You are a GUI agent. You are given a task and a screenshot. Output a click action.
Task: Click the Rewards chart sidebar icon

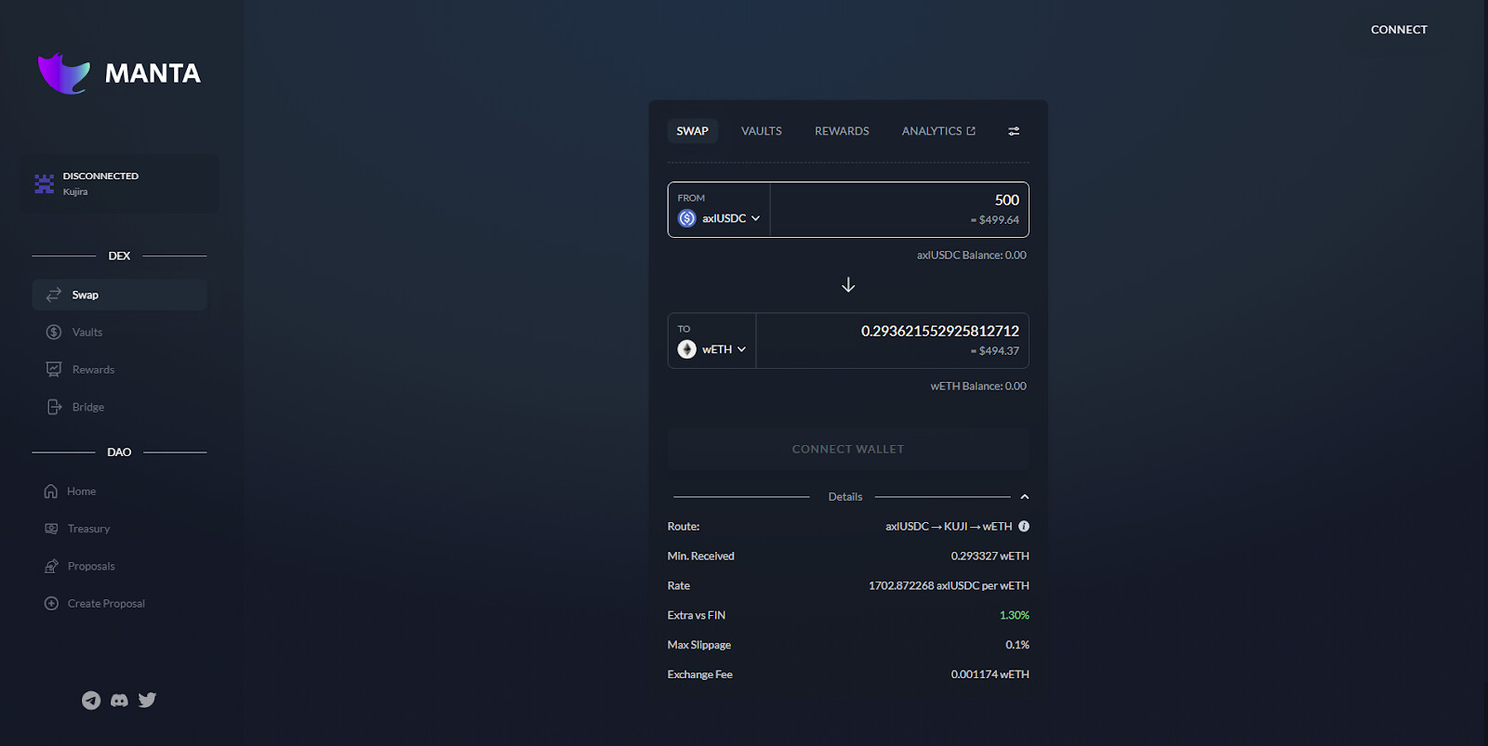[x=54, y=369]
